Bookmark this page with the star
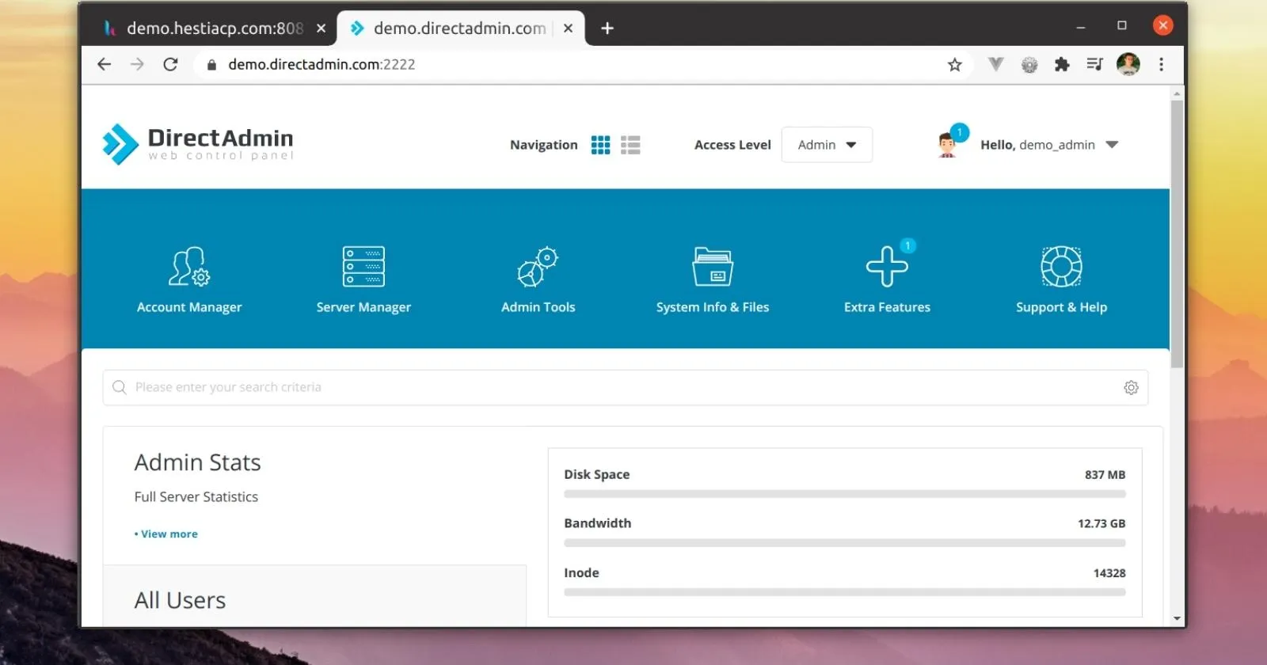The width and height of the screenshot is (1267, 665). click(x=955, y=65)
